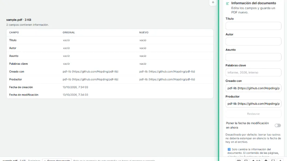The height and width of the screenshot is (161, 287).
Task: Click the CAMPO column header
Action: 14,33
